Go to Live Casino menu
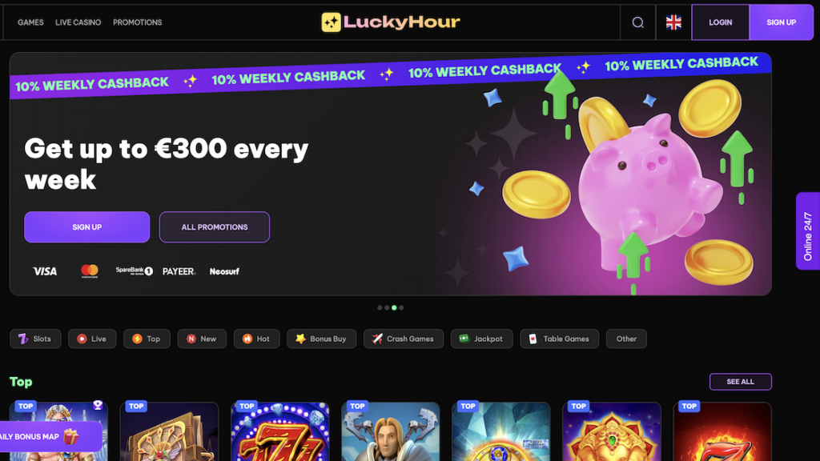Screen dimensions: 820x461 [x=78, y=22]
